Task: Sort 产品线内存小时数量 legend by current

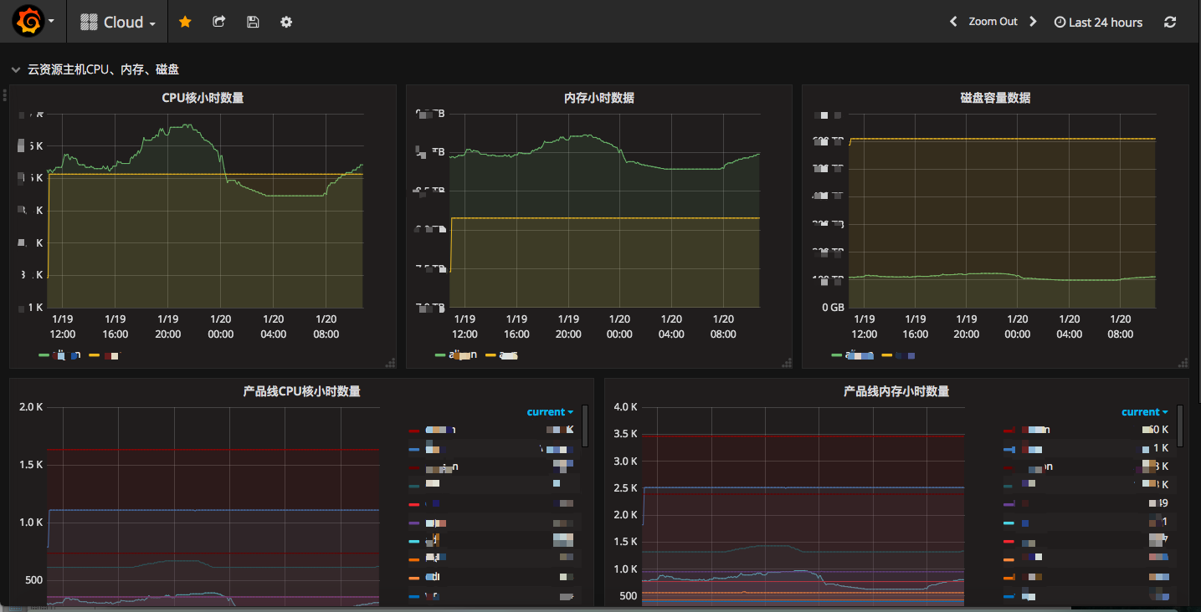Action: click(1145, 412)
